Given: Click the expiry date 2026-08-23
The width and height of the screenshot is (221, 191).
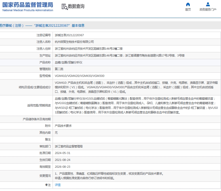Looking at the screenshot, I should coord(62,167).
